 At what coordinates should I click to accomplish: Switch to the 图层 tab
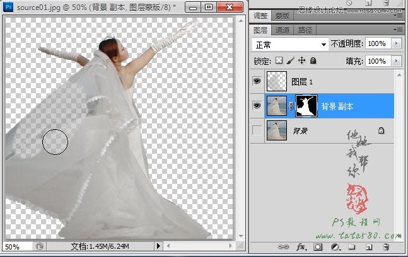(260, 30)
